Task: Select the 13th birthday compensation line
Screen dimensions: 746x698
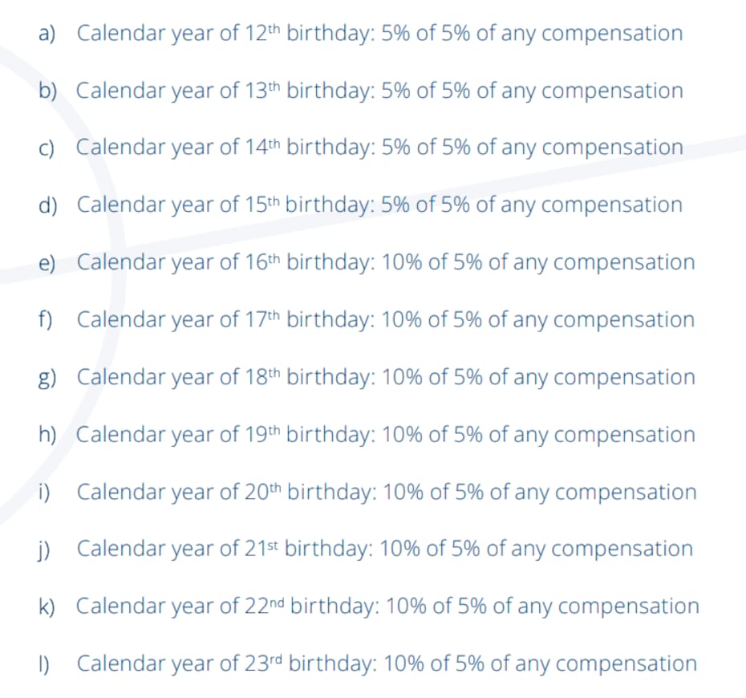Action: [x=379, y=91]
